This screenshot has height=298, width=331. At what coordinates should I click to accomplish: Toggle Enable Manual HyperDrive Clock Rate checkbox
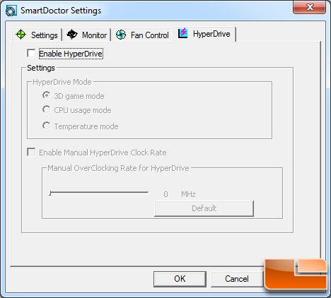(x=31, y=152)
